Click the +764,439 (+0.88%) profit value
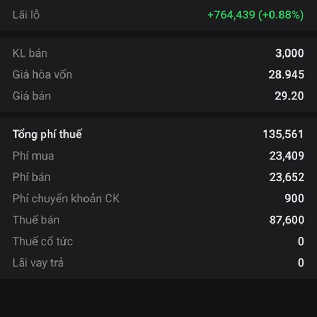Viewport: 317px width, 317px height. (255, 15)
